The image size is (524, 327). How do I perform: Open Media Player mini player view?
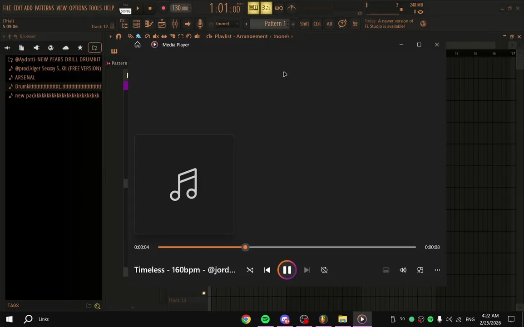coord(420,270)
